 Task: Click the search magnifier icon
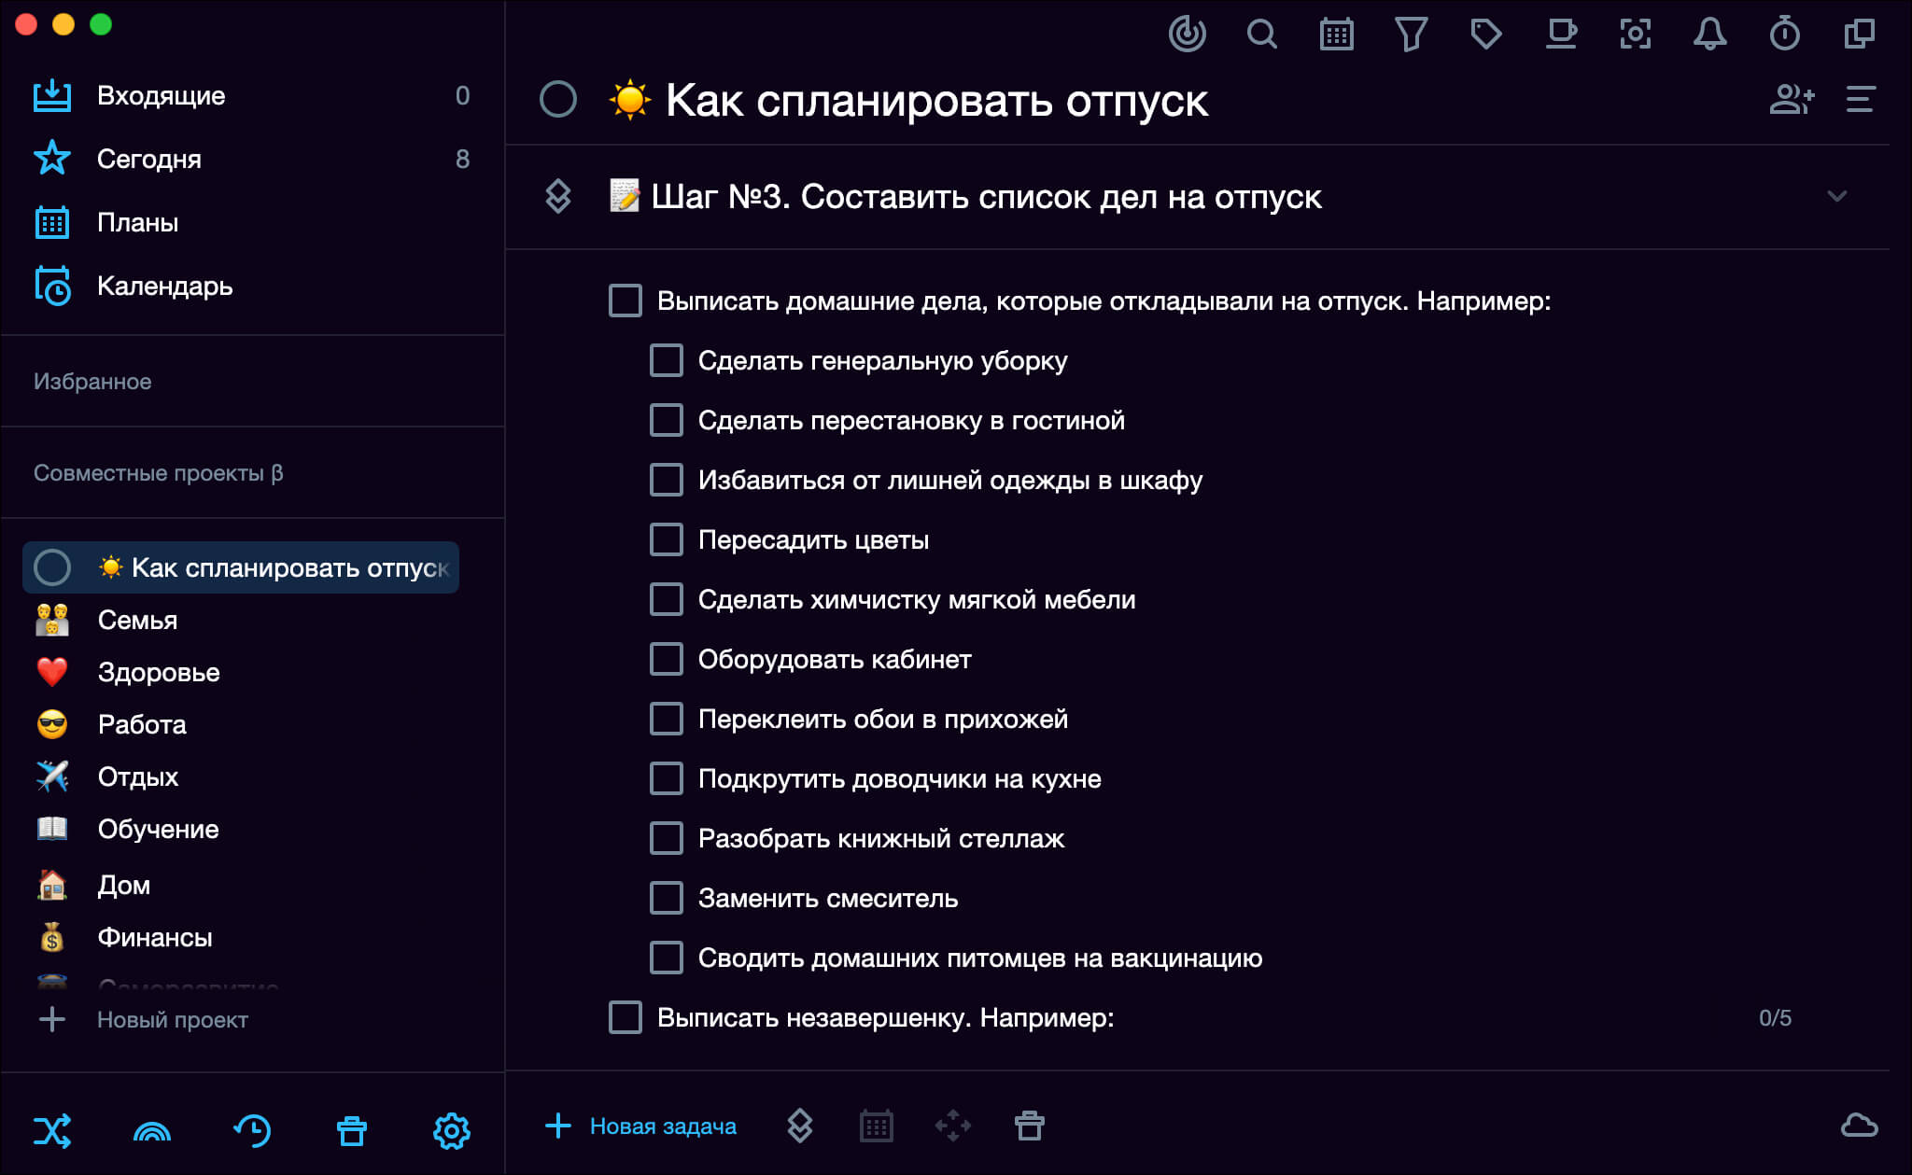point(1261,35)
